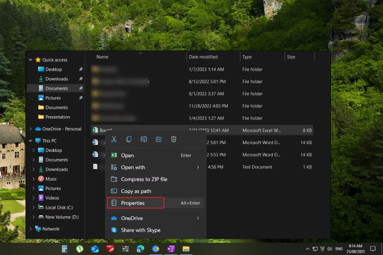Click the Share icon in context menu
The width and height of the screenshot is (383, 255).
click(158, 139)
